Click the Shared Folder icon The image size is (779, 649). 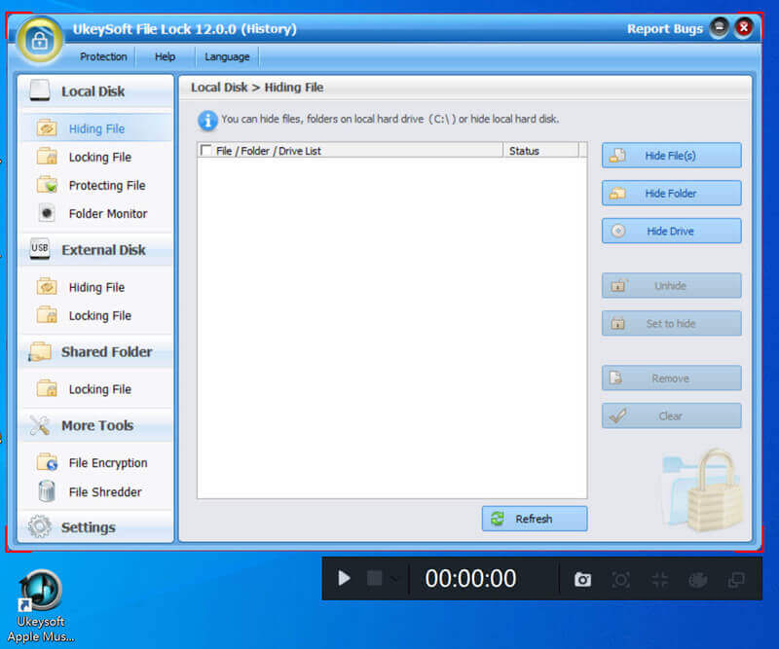[40, 351]
